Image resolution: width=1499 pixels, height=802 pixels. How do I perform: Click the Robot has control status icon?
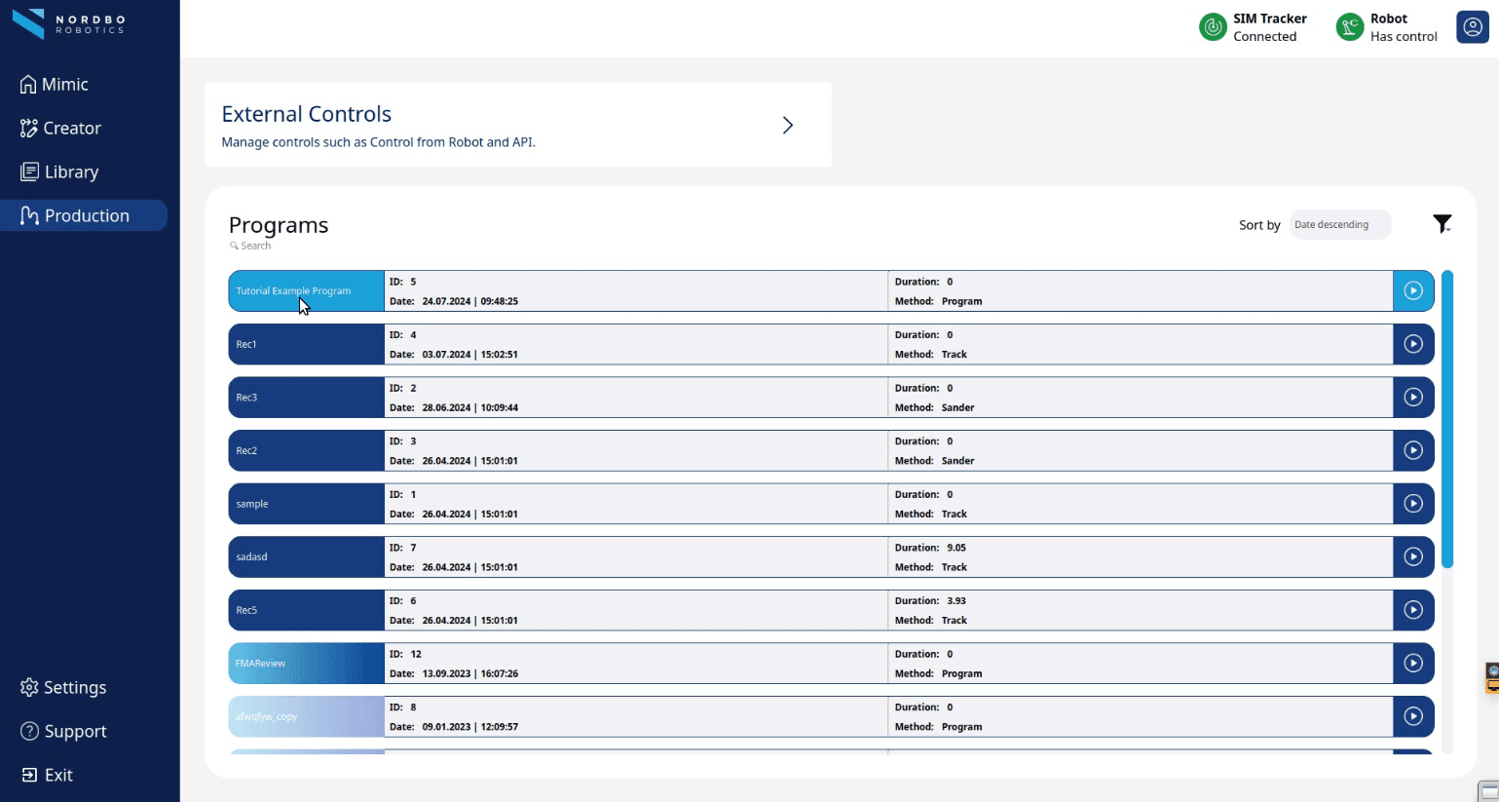click(1349, 27)
